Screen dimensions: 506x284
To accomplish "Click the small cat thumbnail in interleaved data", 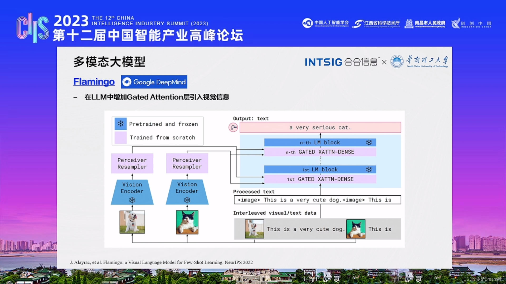I will coord(356,229).
